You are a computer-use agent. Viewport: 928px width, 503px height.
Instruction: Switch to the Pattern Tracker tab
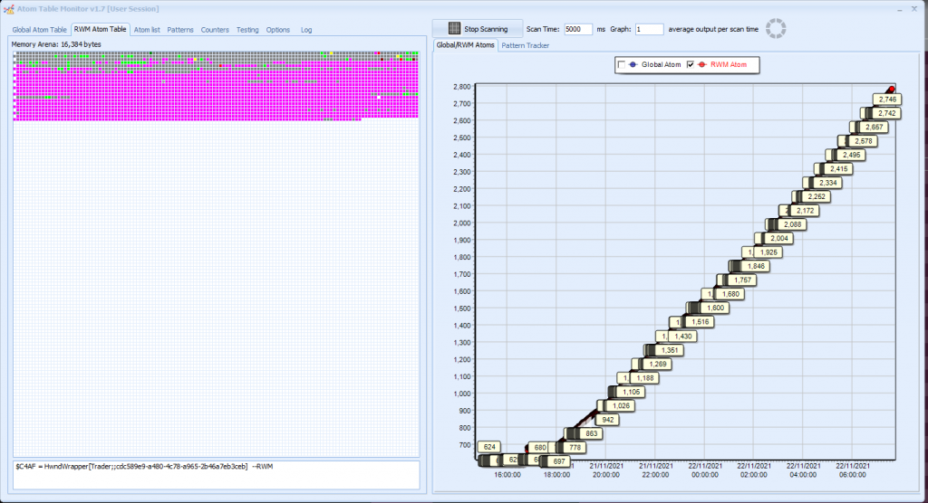coord(525,45)
